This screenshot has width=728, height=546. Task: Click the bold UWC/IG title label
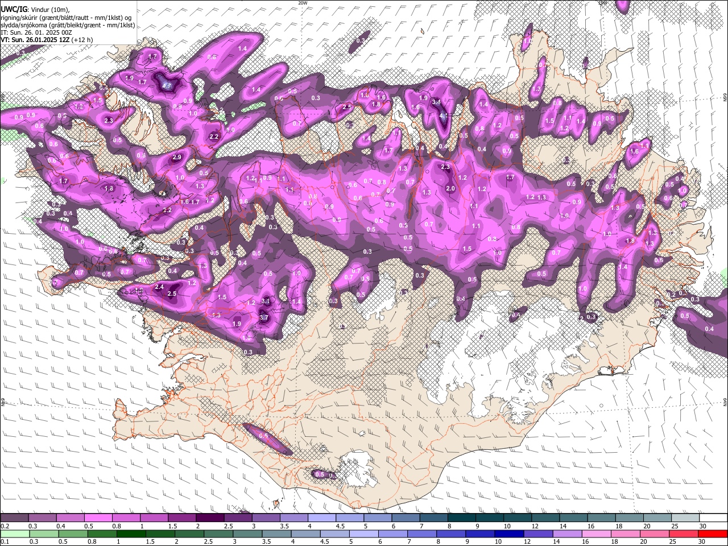[14, 10]
